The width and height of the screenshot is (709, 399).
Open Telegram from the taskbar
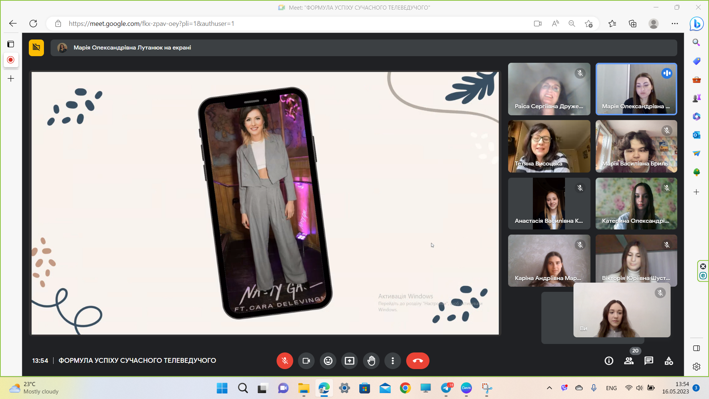coord(446,388)
